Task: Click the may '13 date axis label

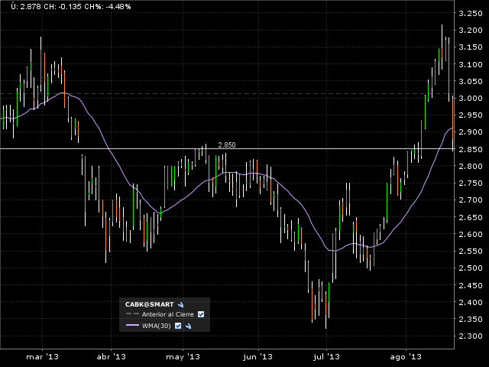Action: pyautogui.click(x=183, y=357)
